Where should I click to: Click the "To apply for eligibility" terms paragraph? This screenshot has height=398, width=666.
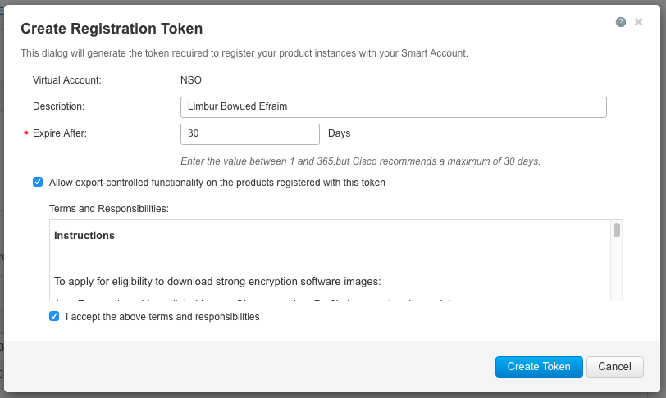point(217,282)
